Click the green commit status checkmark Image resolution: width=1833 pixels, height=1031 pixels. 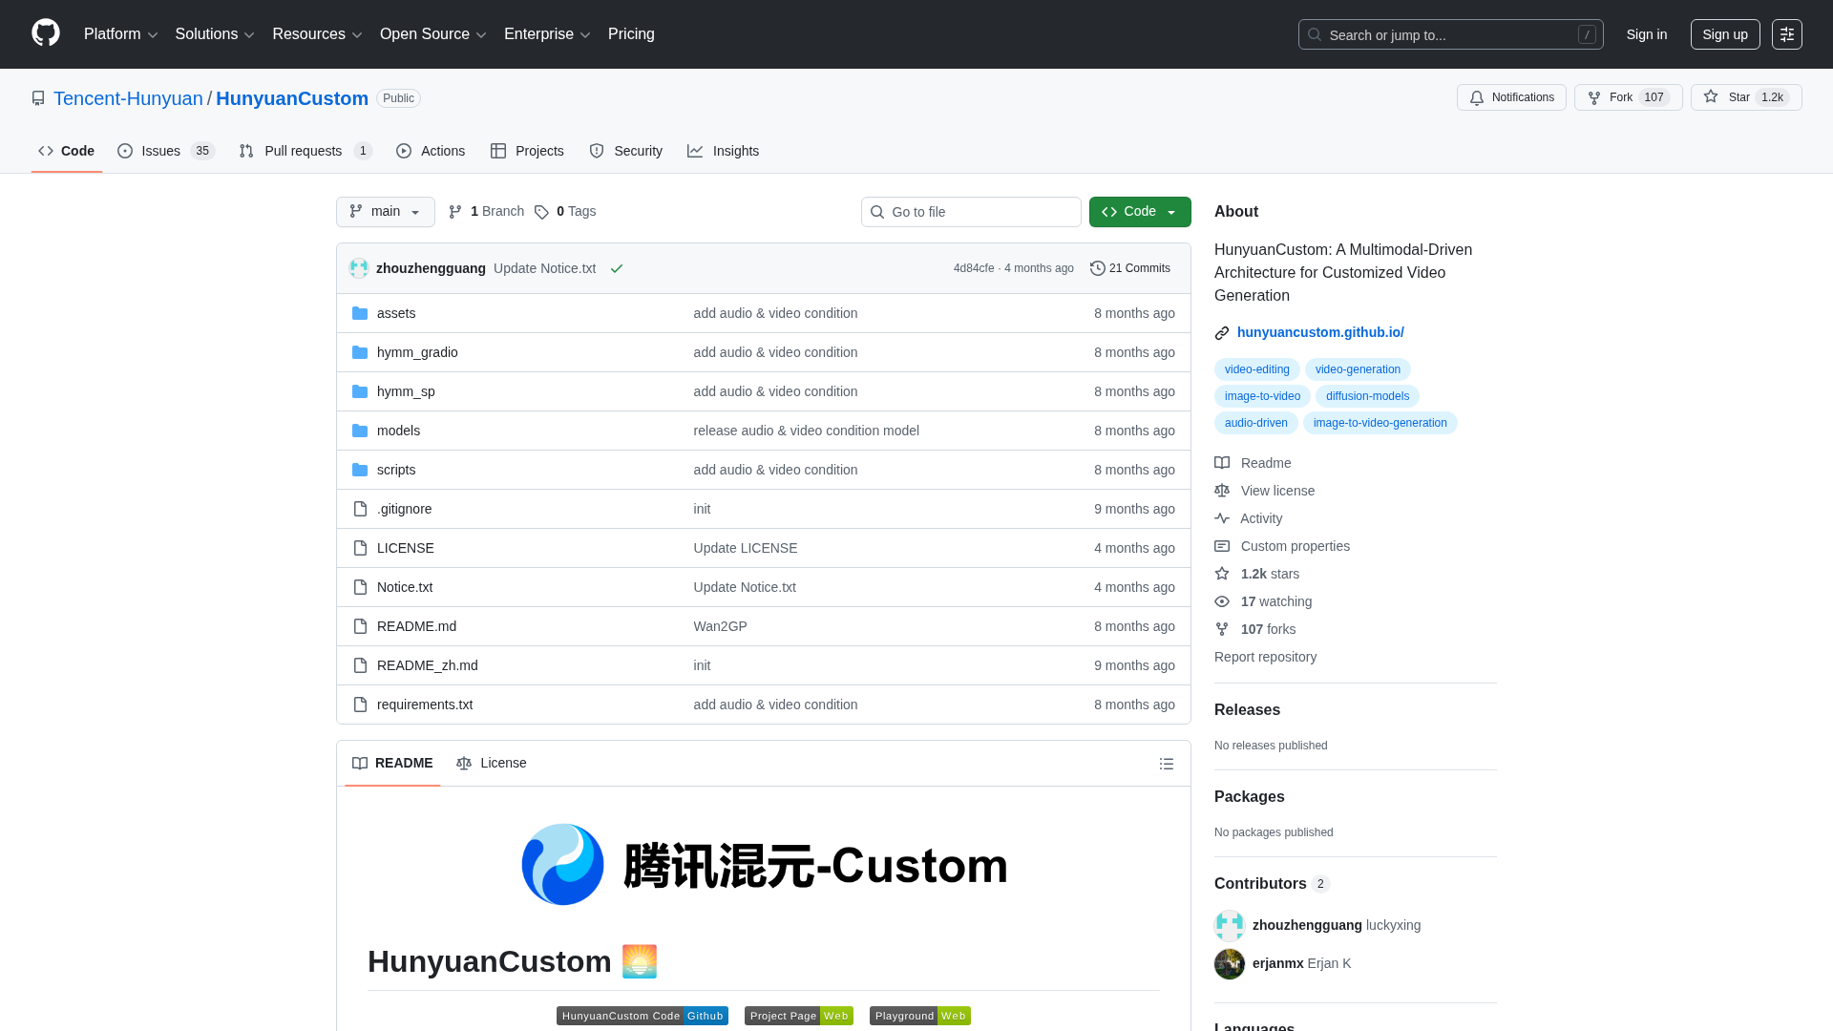[x=617, y=269]
